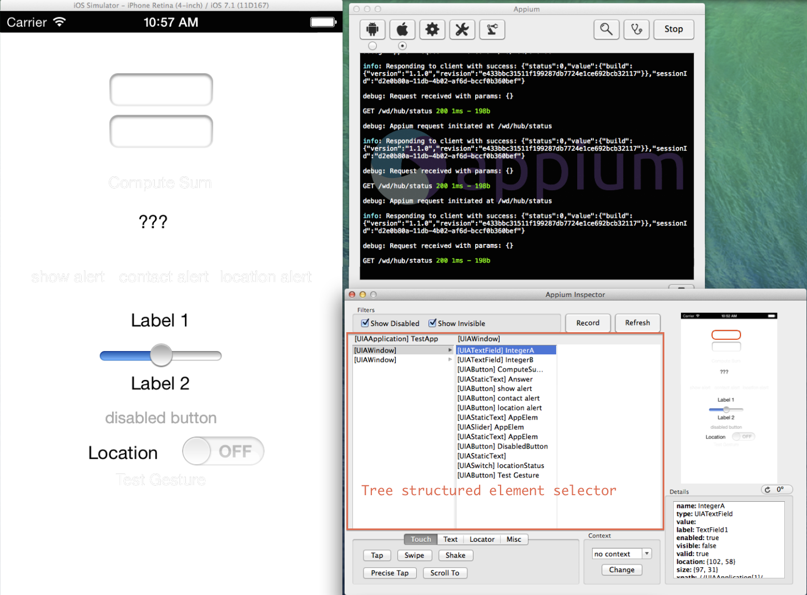This screenshot has height=595, width=807.
Task: Open the 'no context' dropdown
Action: 622,553
